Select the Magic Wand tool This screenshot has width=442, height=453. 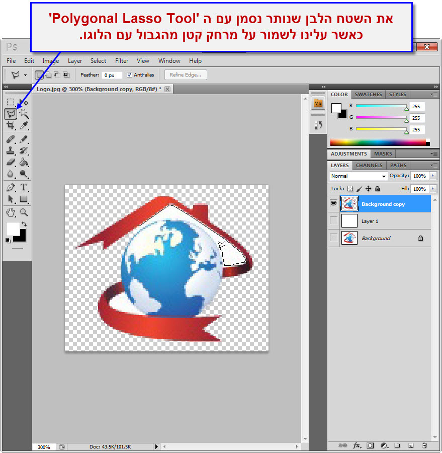(x=24, y=114)
